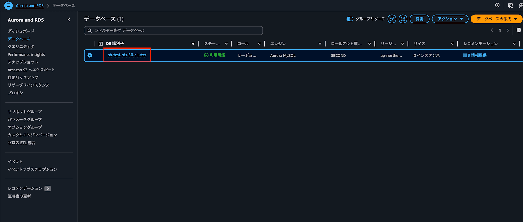The image size is (523, 222).
Task: Sort by DB 識別子 column arrow
Action: point(193,44)
